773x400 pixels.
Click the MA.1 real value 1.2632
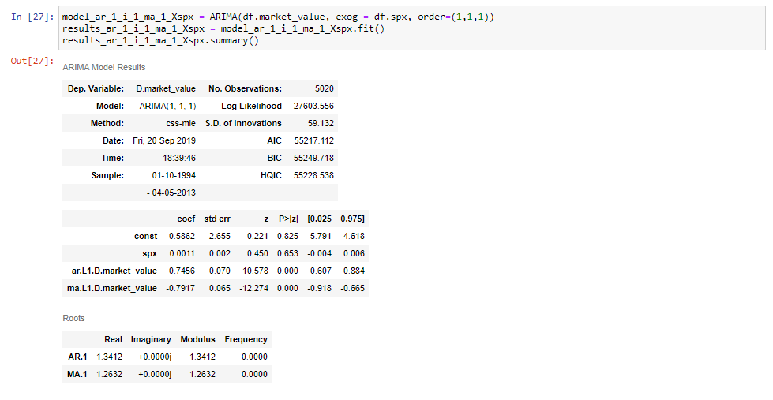tap(110, 375)
